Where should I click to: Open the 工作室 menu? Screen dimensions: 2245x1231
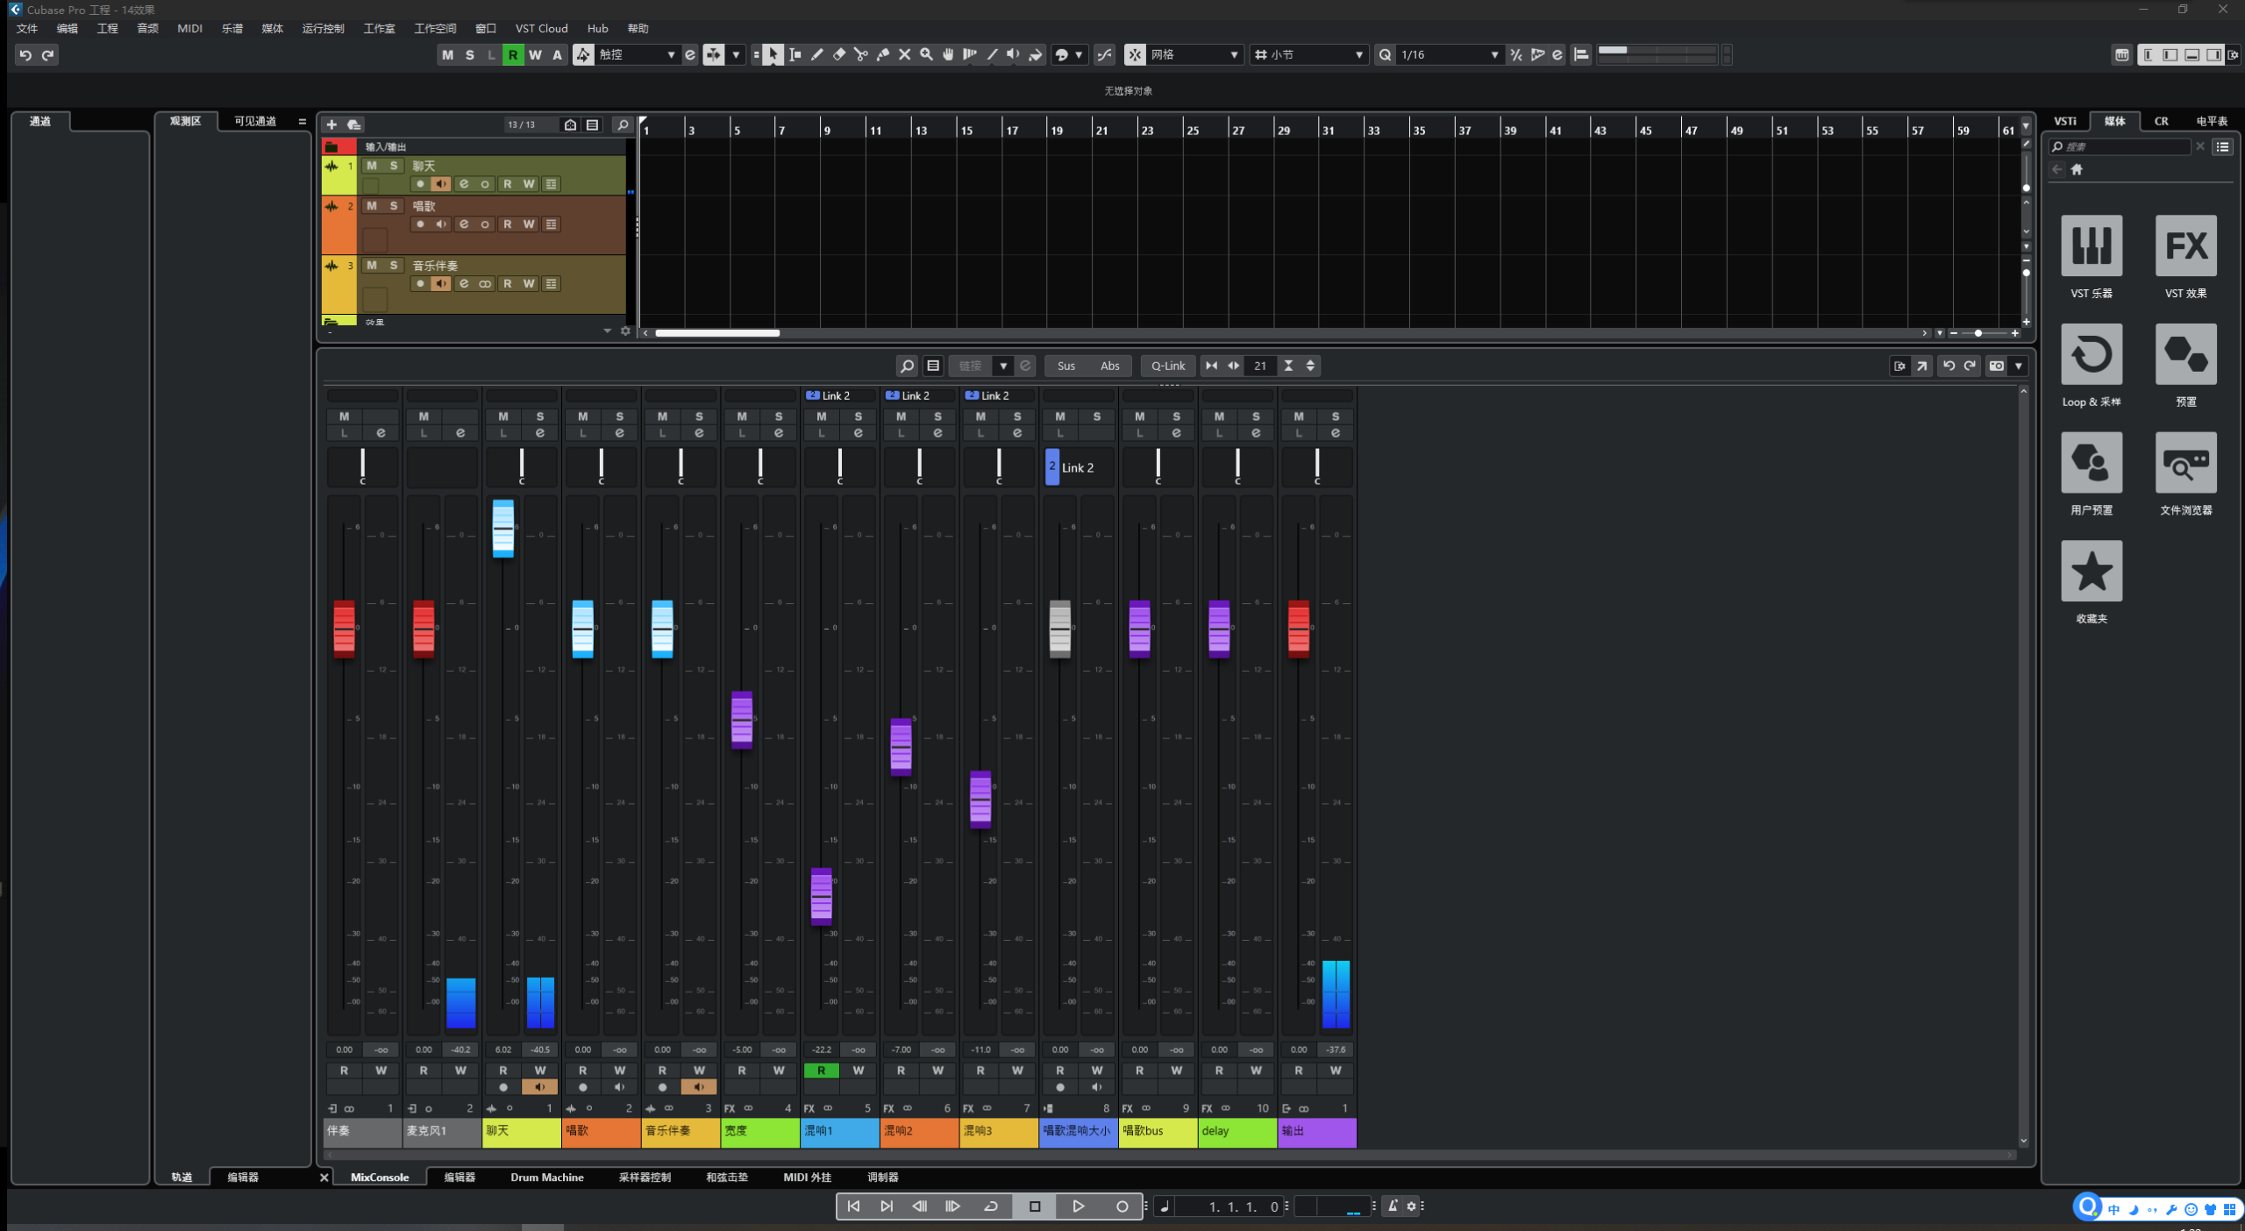click(379, 28)
